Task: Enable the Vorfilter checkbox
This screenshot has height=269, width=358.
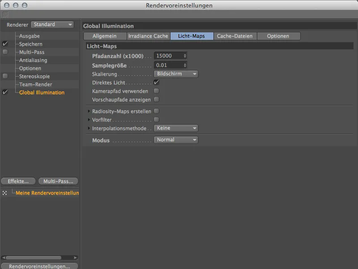Action: pyautogui.click(x=156, y=119)
